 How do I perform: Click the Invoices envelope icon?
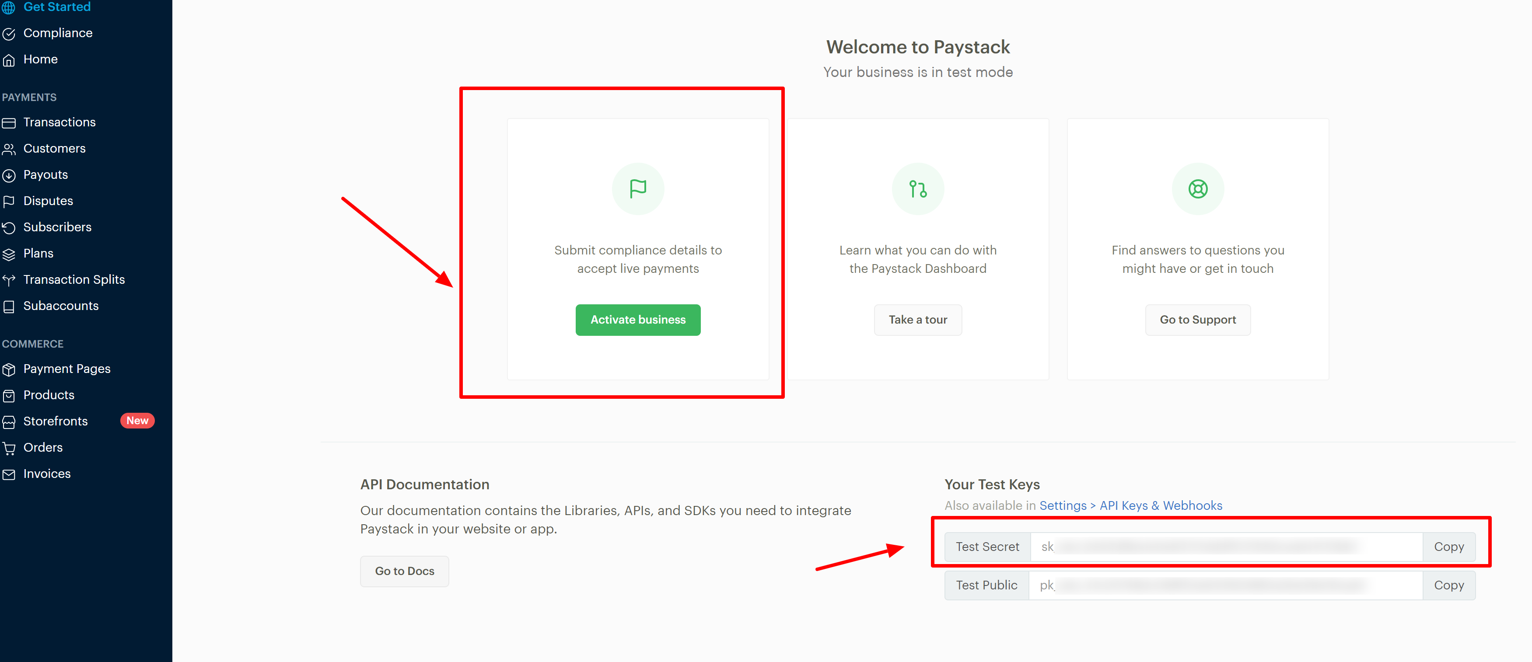(x=9, y=474)
